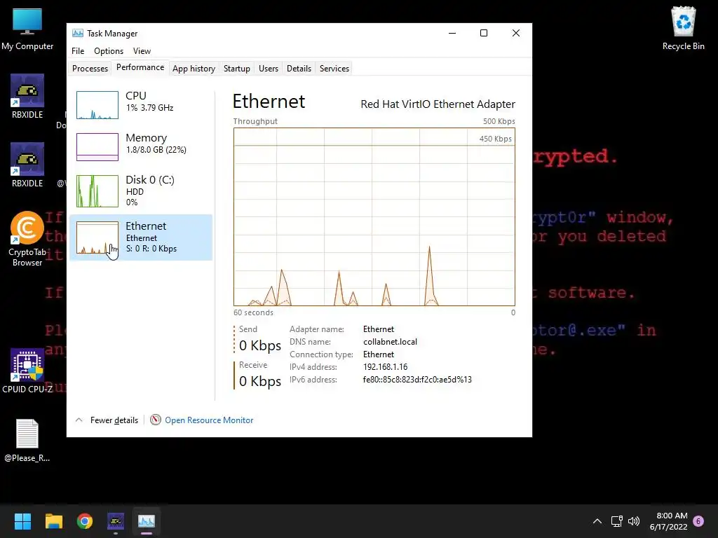Select the lower RBXIDLE desktop shortcut
The height and width of the screenshot is (538, 718).
click(x=27, y=165)
